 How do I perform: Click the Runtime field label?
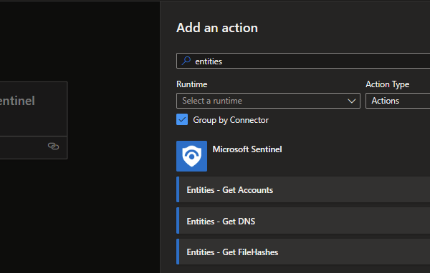pos(191,84)
